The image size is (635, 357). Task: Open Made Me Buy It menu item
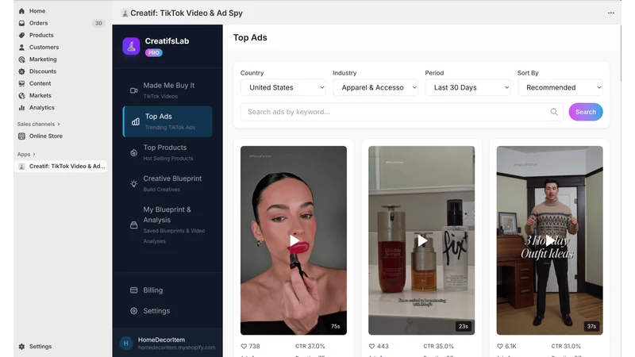pyautogui.click(x=167, y=90)
